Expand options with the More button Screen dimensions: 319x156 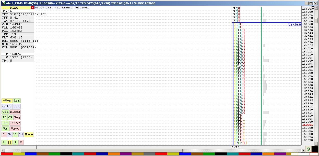tap(29, 134)
